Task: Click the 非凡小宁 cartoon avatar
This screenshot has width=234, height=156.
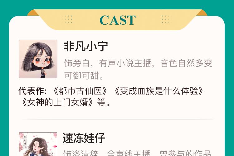Action: coord(38,59)
